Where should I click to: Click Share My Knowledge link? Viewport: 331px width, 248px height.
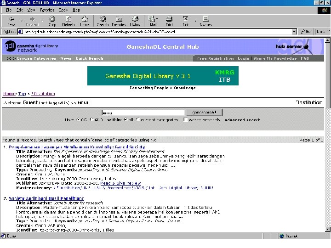point(275,58)
